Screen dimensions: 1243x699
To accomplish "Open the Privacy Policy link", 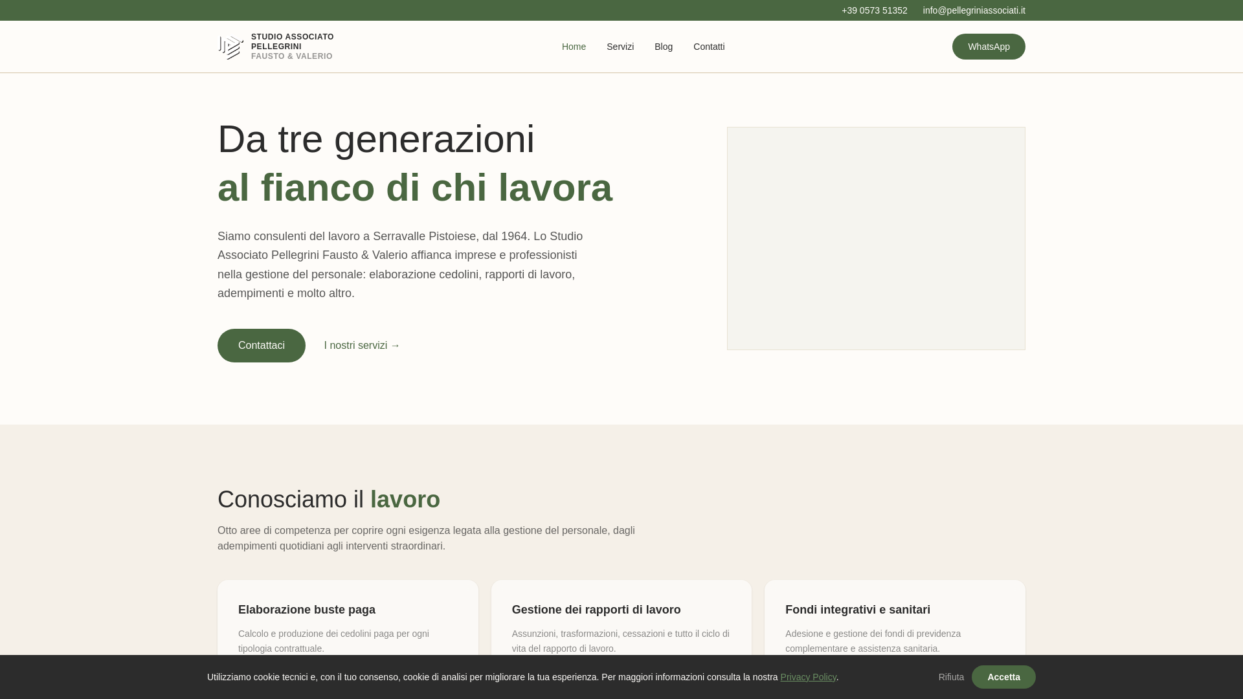I will tap(808, 677).
